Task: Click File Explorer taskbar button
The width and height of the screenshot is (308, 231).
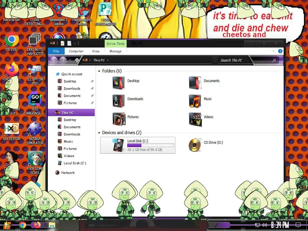Action: point(52,225)
